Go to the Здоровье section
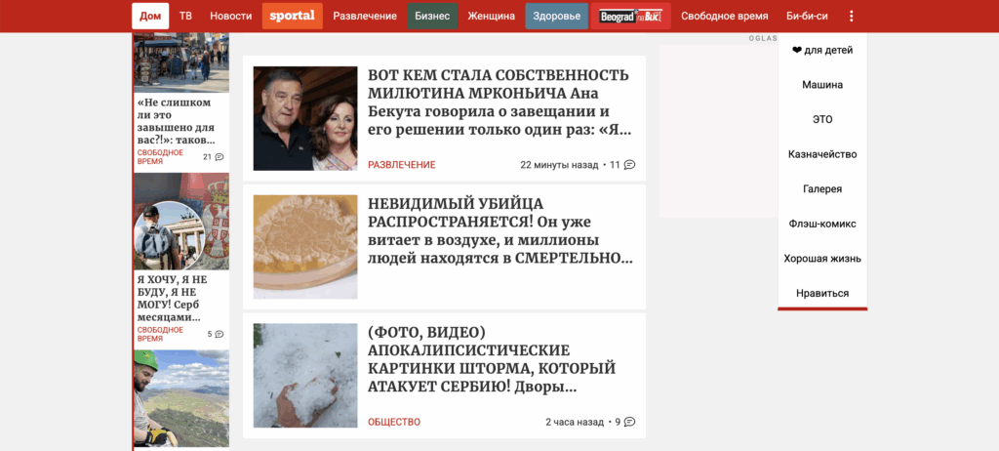 (x=557, y=16)
